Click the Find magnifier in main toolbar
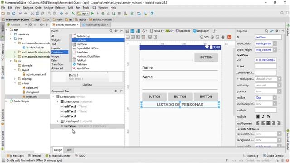Screen dimensions: 290x163 coord(49,14)
